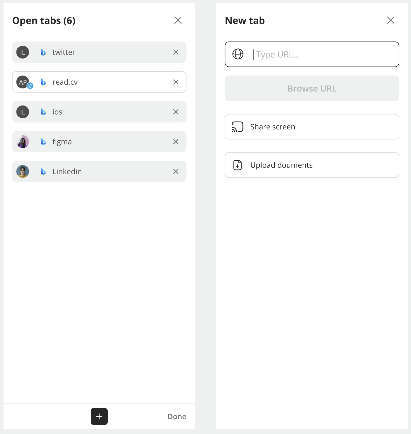Click the globe icon in URL field
The image size is (411, 434).
pyautogui.click(x=238, y=54)
